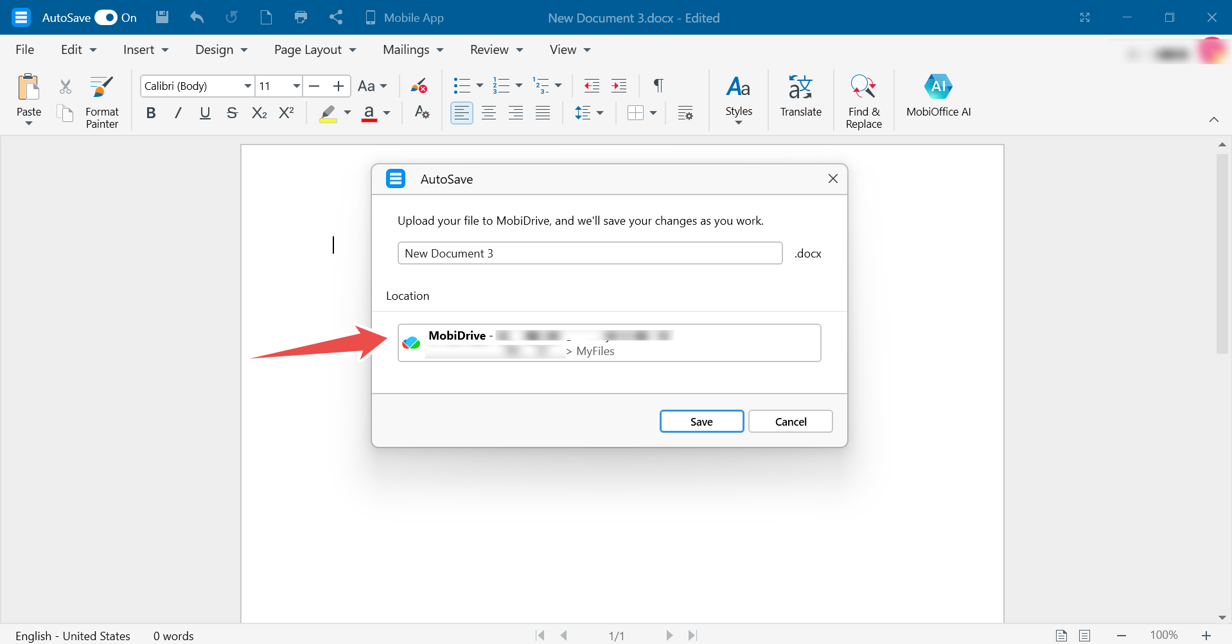Align text left
This screenshot has width=1232, height=644.
(462, 113)
